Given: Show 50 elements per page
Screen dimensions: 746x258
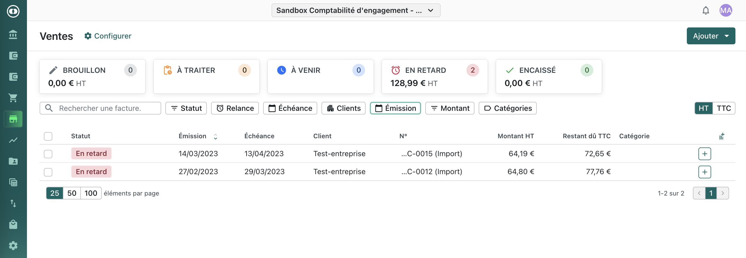Looking at the screenshot, I should click(72, 193).
